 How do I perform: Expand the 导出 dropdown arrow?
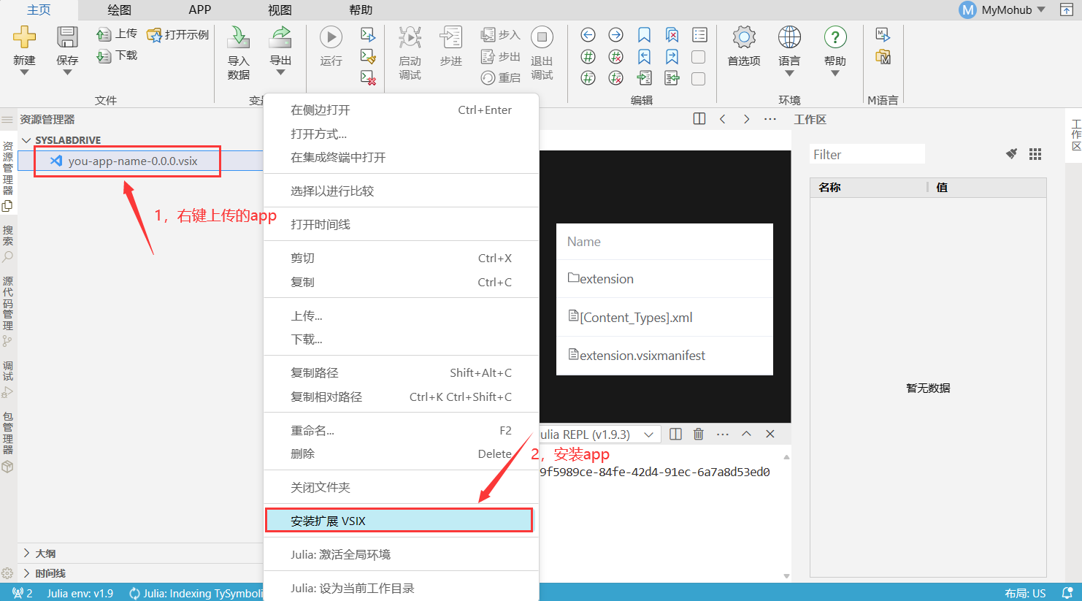(x=280, y=72)
